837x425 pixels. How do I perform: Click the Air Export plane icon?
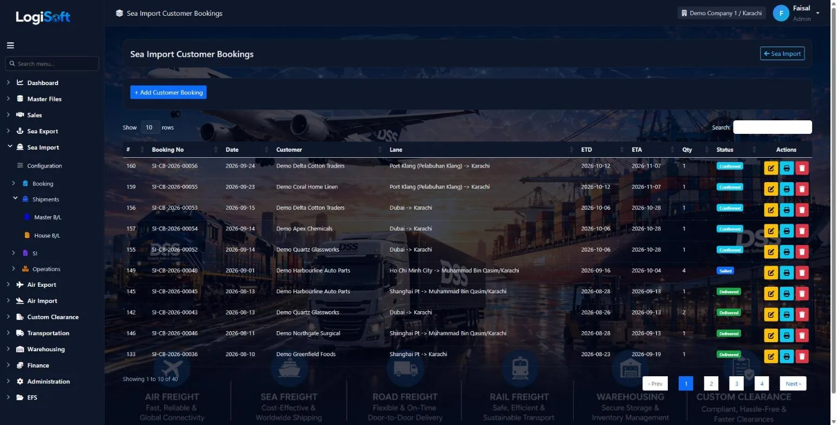click(x=20, y=285)
